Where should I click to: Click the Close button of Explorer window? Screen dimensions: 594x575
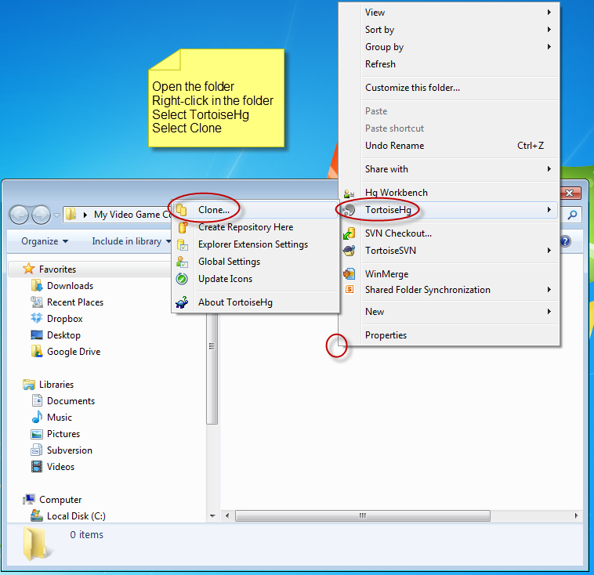coord(570,193)
